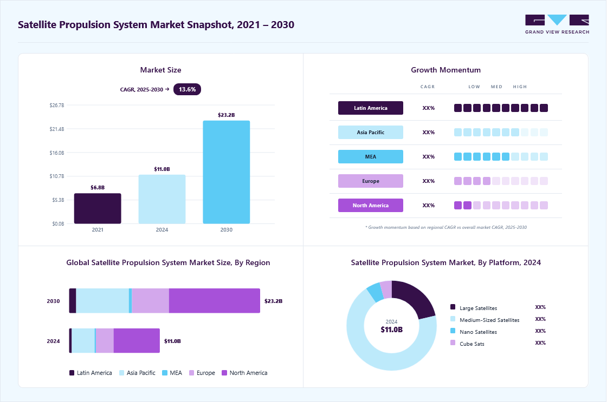
Task: Click the $6.8B label above 2021 bar
Action: point(98,187)
